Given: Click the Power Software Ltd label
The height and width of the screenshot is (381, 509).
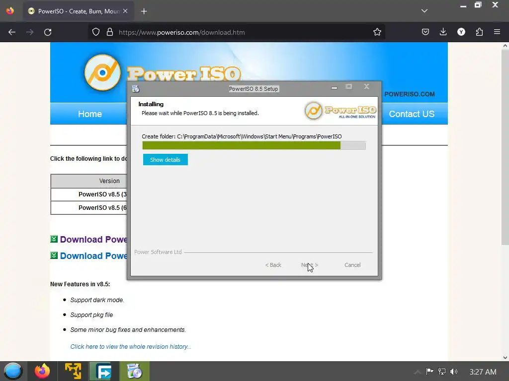Looking at the screenshot, I should pyautogui.click(x=158, y=252).
